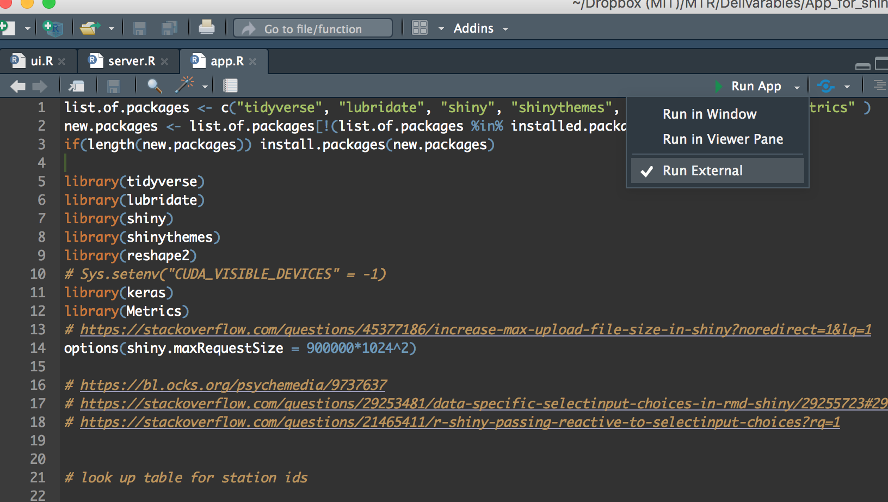Expand the Code Tools dropdown arrow

tap(205, 87)
